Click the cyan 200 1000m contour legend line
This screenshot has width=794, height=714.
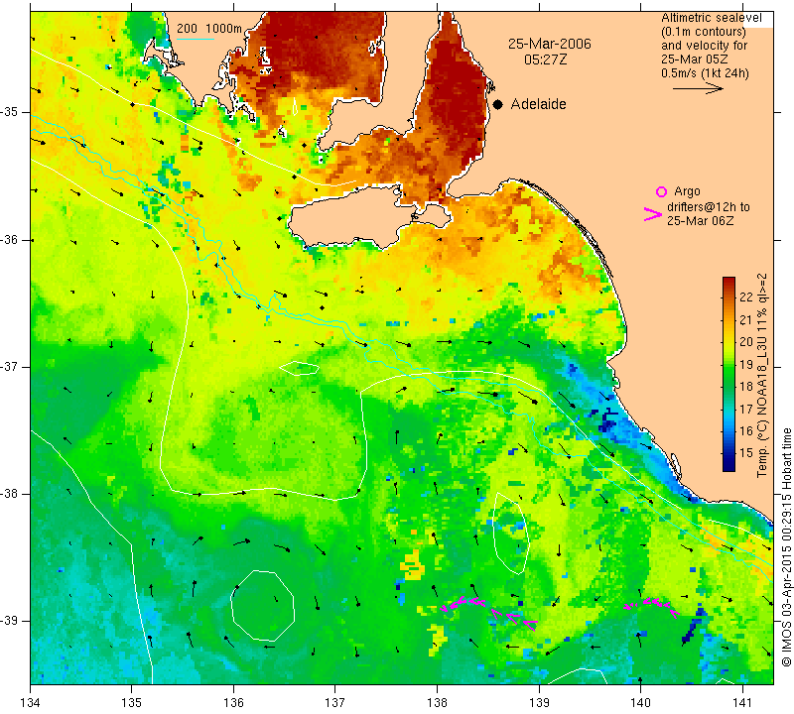pyautogui.click(x=196, y=39)
